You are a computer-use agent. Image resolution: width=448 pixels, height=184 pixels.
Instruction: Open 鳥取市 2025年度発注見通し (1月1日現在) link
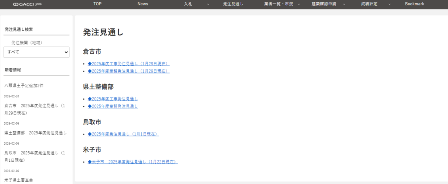pos(123,134)
